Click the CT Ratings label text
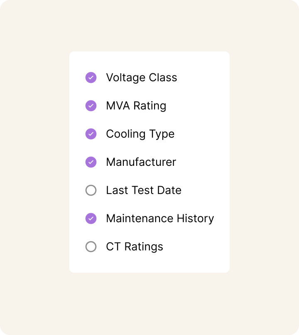The height and width of the screenshot is (335, 299). 135,246
